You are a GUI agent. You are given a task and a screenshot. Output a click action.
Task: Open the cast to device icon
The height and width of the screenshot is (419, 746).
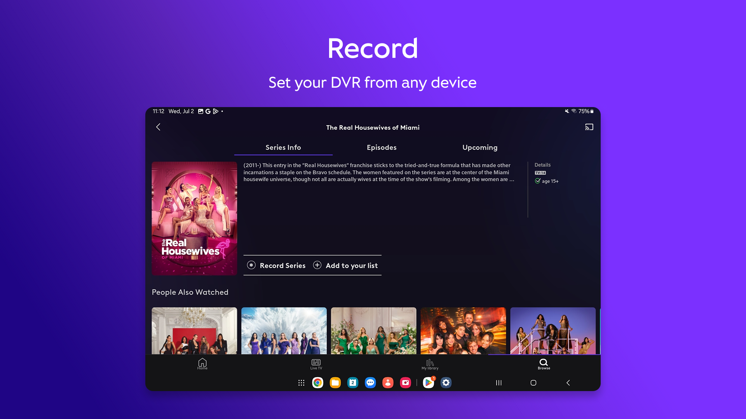589,127
